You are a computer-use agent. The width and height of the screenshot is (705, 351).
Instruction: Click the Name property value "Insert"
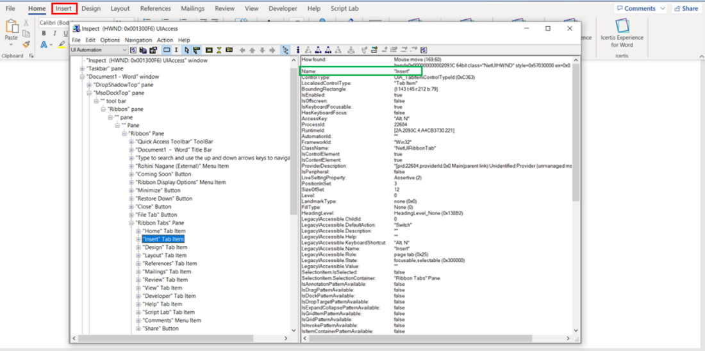(x=401, y=72)
